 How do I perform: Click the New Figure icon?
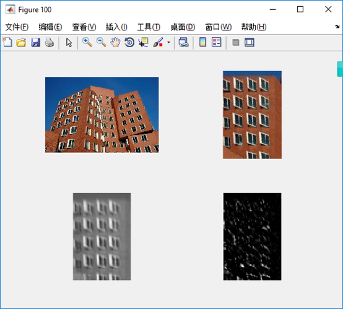coord(7,42)
